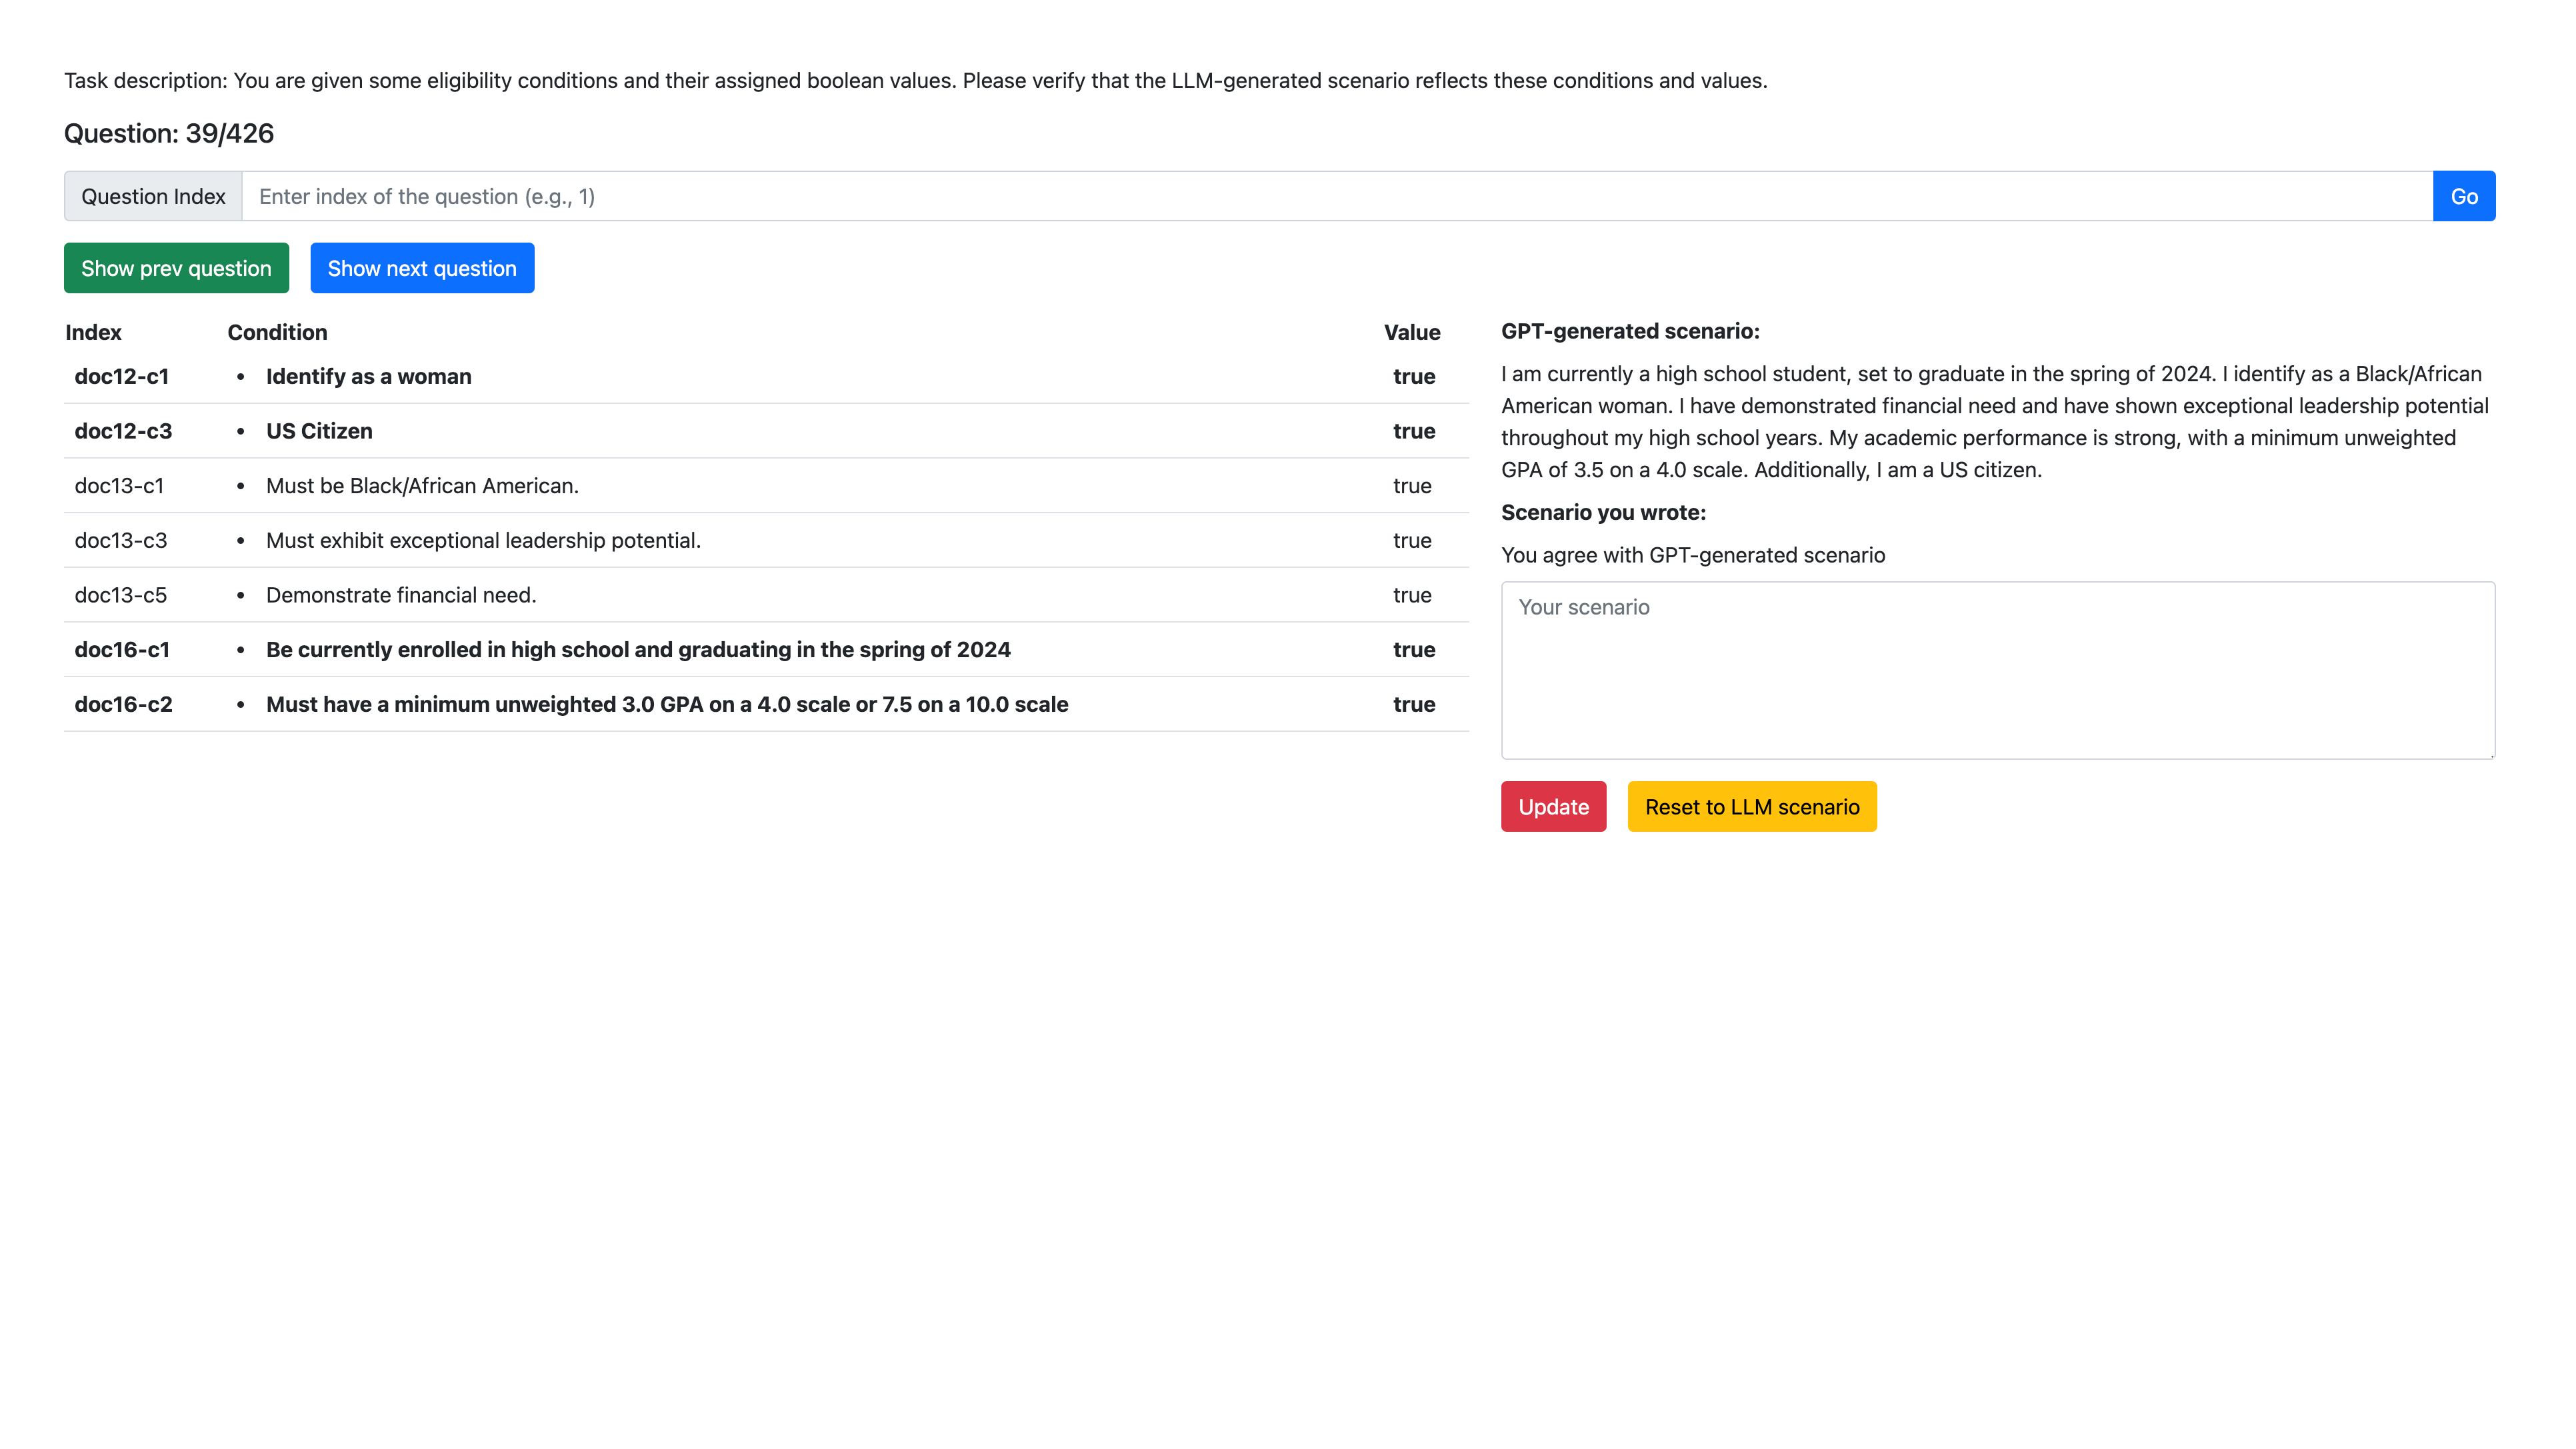Select the doc16-c1 index cell
The image size is (2576, 1449).
tap(122, 650)
